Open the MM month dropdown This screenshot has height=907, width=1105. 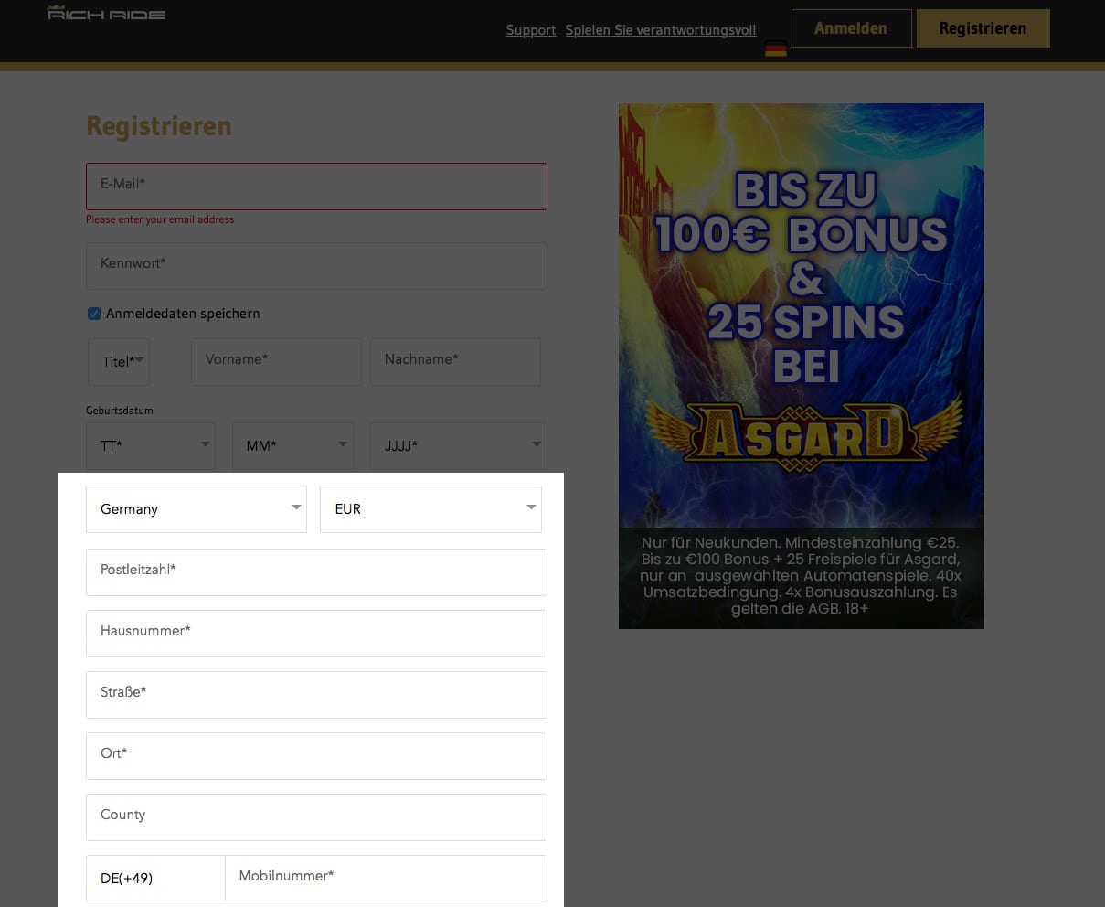[x=292, y=446]
